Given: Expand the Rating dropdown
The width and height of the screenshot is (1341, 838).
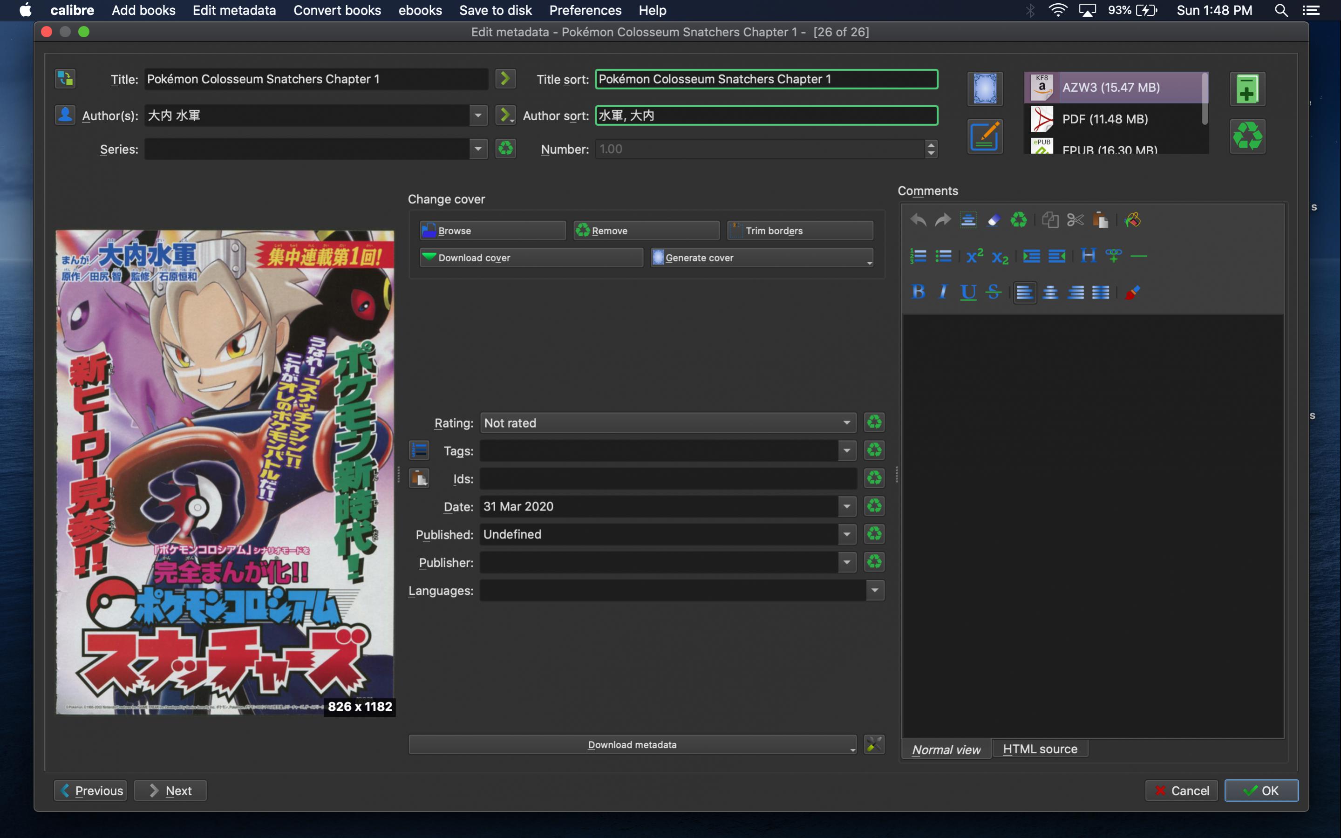Looking at the screenshot, I should pyautogui.click(x=846, y=423).
